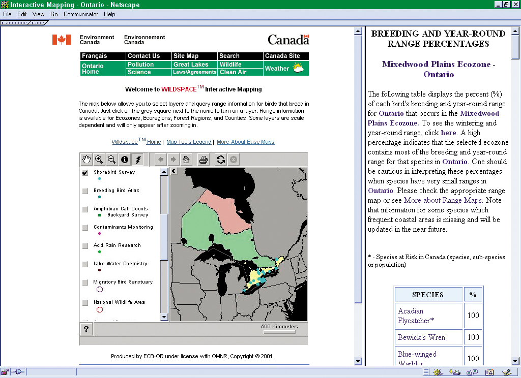Enable the Amphibian Call Counts layer

pyautogui.click(x=85, y=209)
